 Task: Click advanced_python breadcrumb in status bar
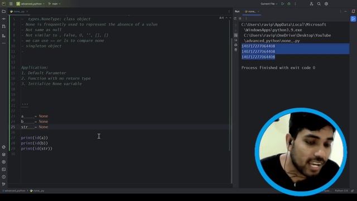click(x=14, y=190)
